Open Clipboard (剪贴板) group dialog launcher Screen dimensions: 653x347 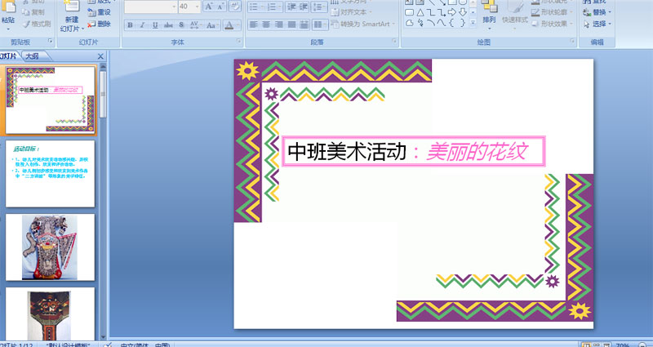pyautogui.click(x=51, y=42)
